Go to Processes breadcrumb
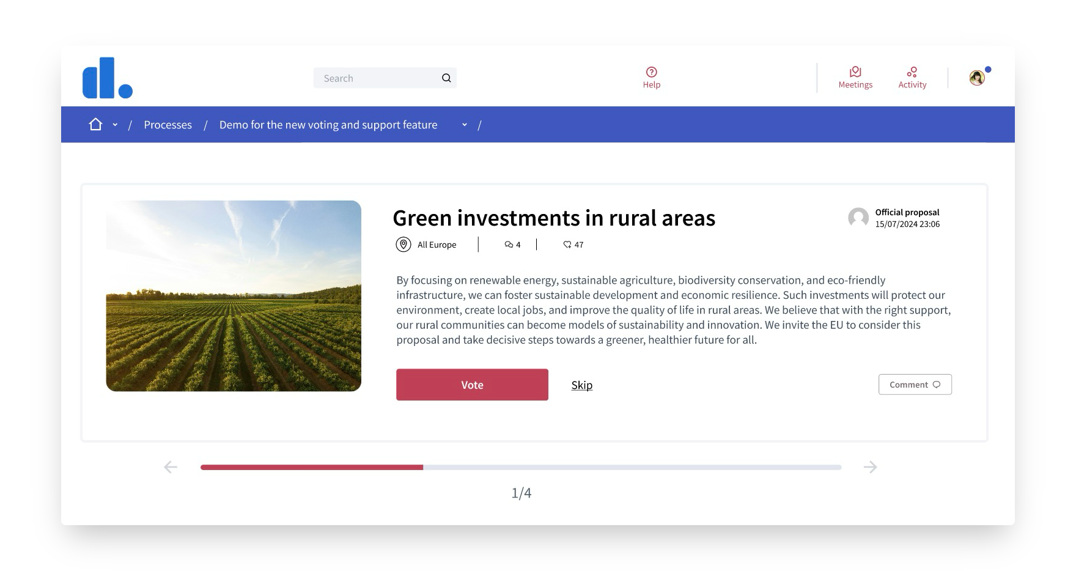The image size is (1076, 571). [x=168, y=125]
